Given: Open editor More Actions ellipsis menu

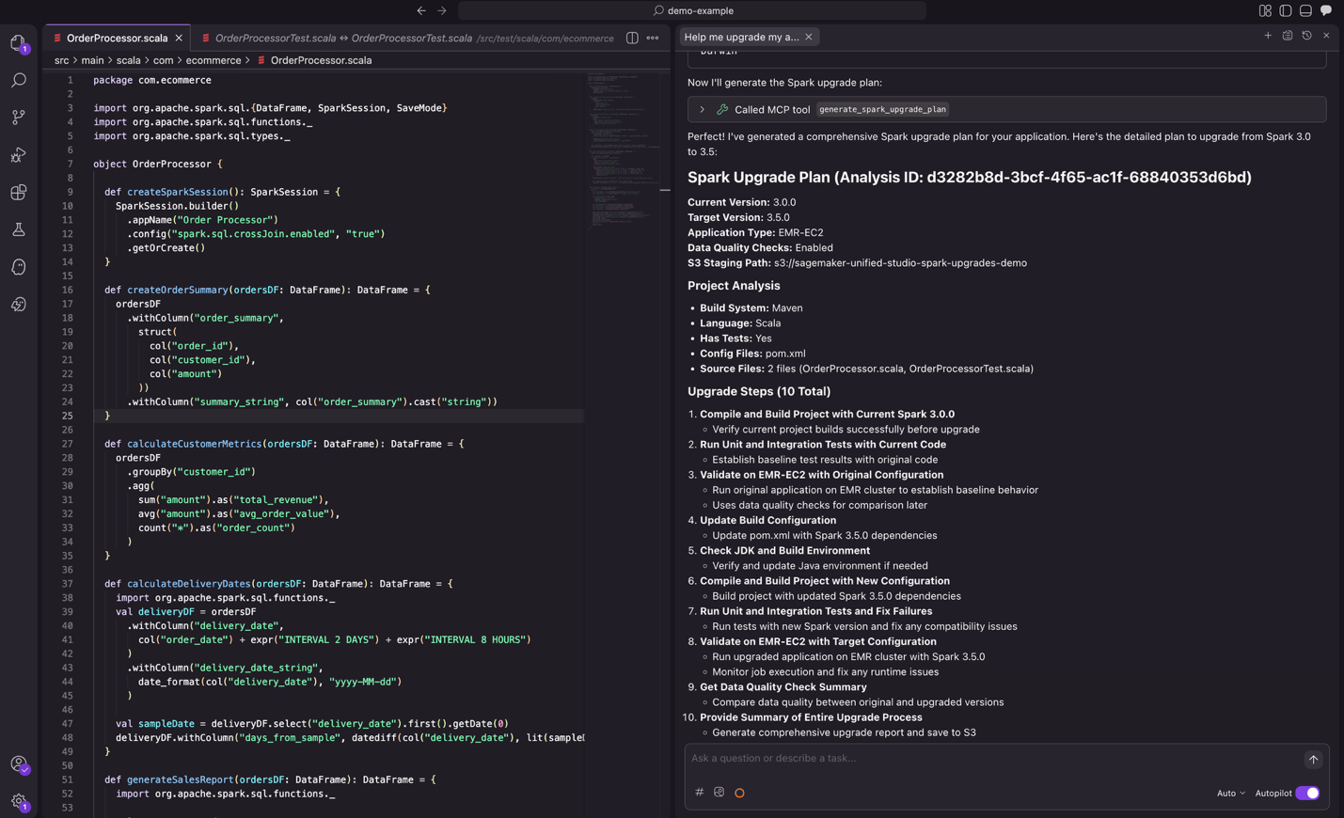Looking at the screenshot, I should [x=653, y=38].
